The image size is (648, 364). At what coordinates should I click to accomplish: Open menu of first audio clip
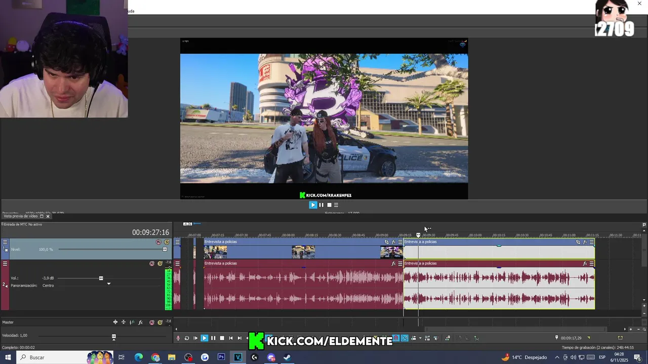[400, 263]
